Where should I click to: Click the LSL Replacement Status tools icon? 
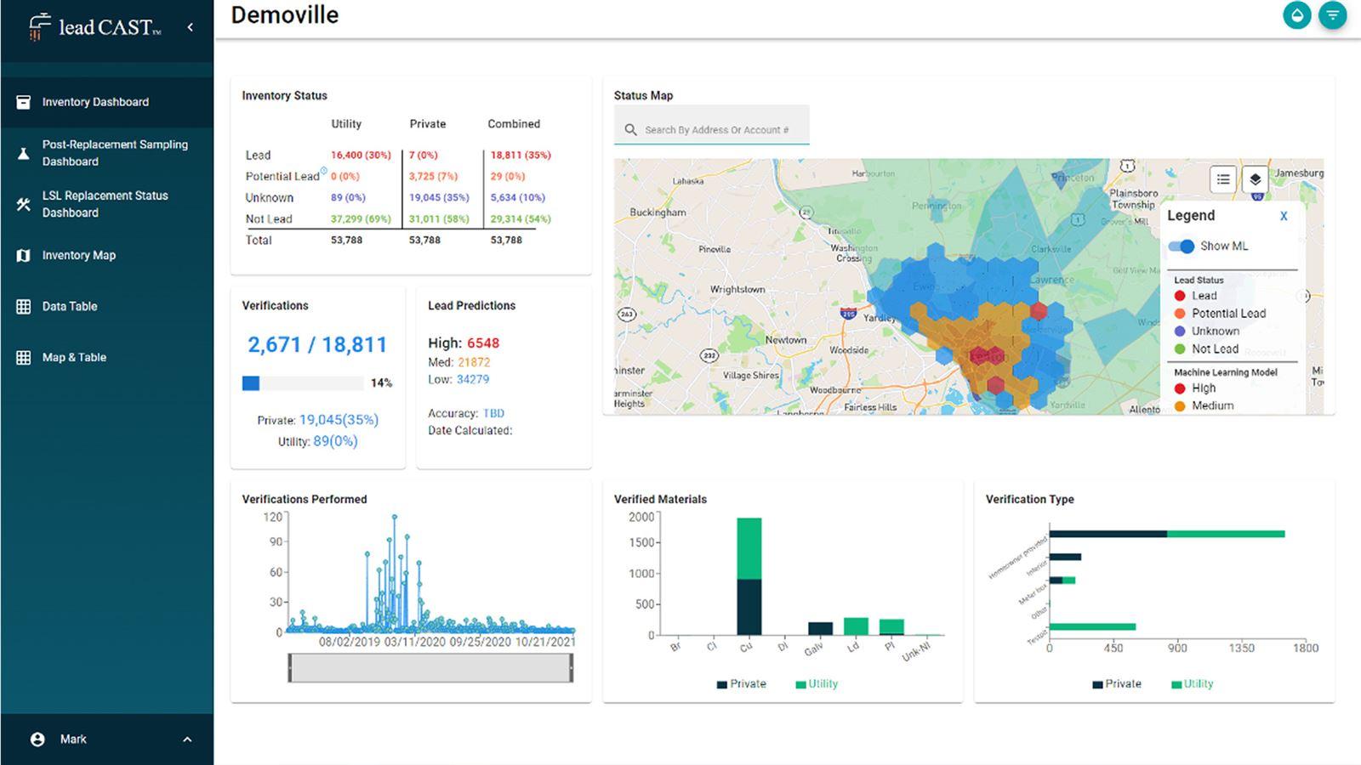pos(24,204)
